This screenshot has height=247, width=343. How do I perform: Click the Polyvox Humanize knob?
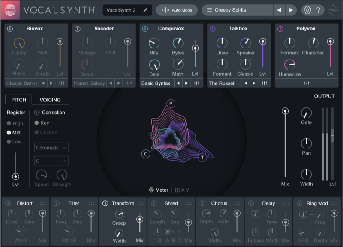click(x=290, y=65)
